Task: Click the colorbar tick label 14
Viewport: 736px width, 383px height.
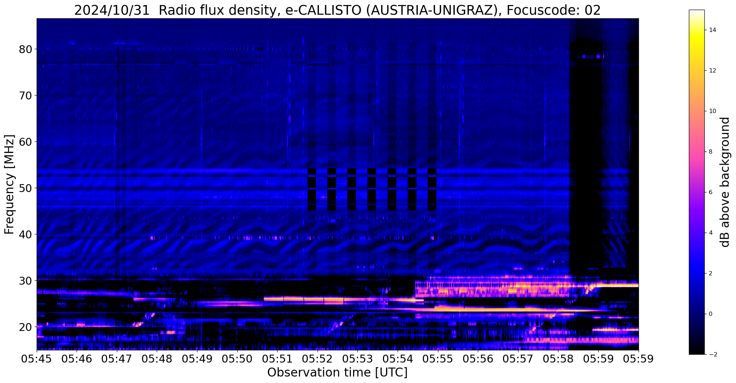Action: pos(712,30)
